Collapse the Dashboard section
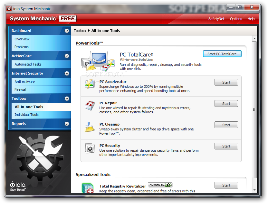Image resolution: width=268 pixels, height=204 pixels. point(67,31)
